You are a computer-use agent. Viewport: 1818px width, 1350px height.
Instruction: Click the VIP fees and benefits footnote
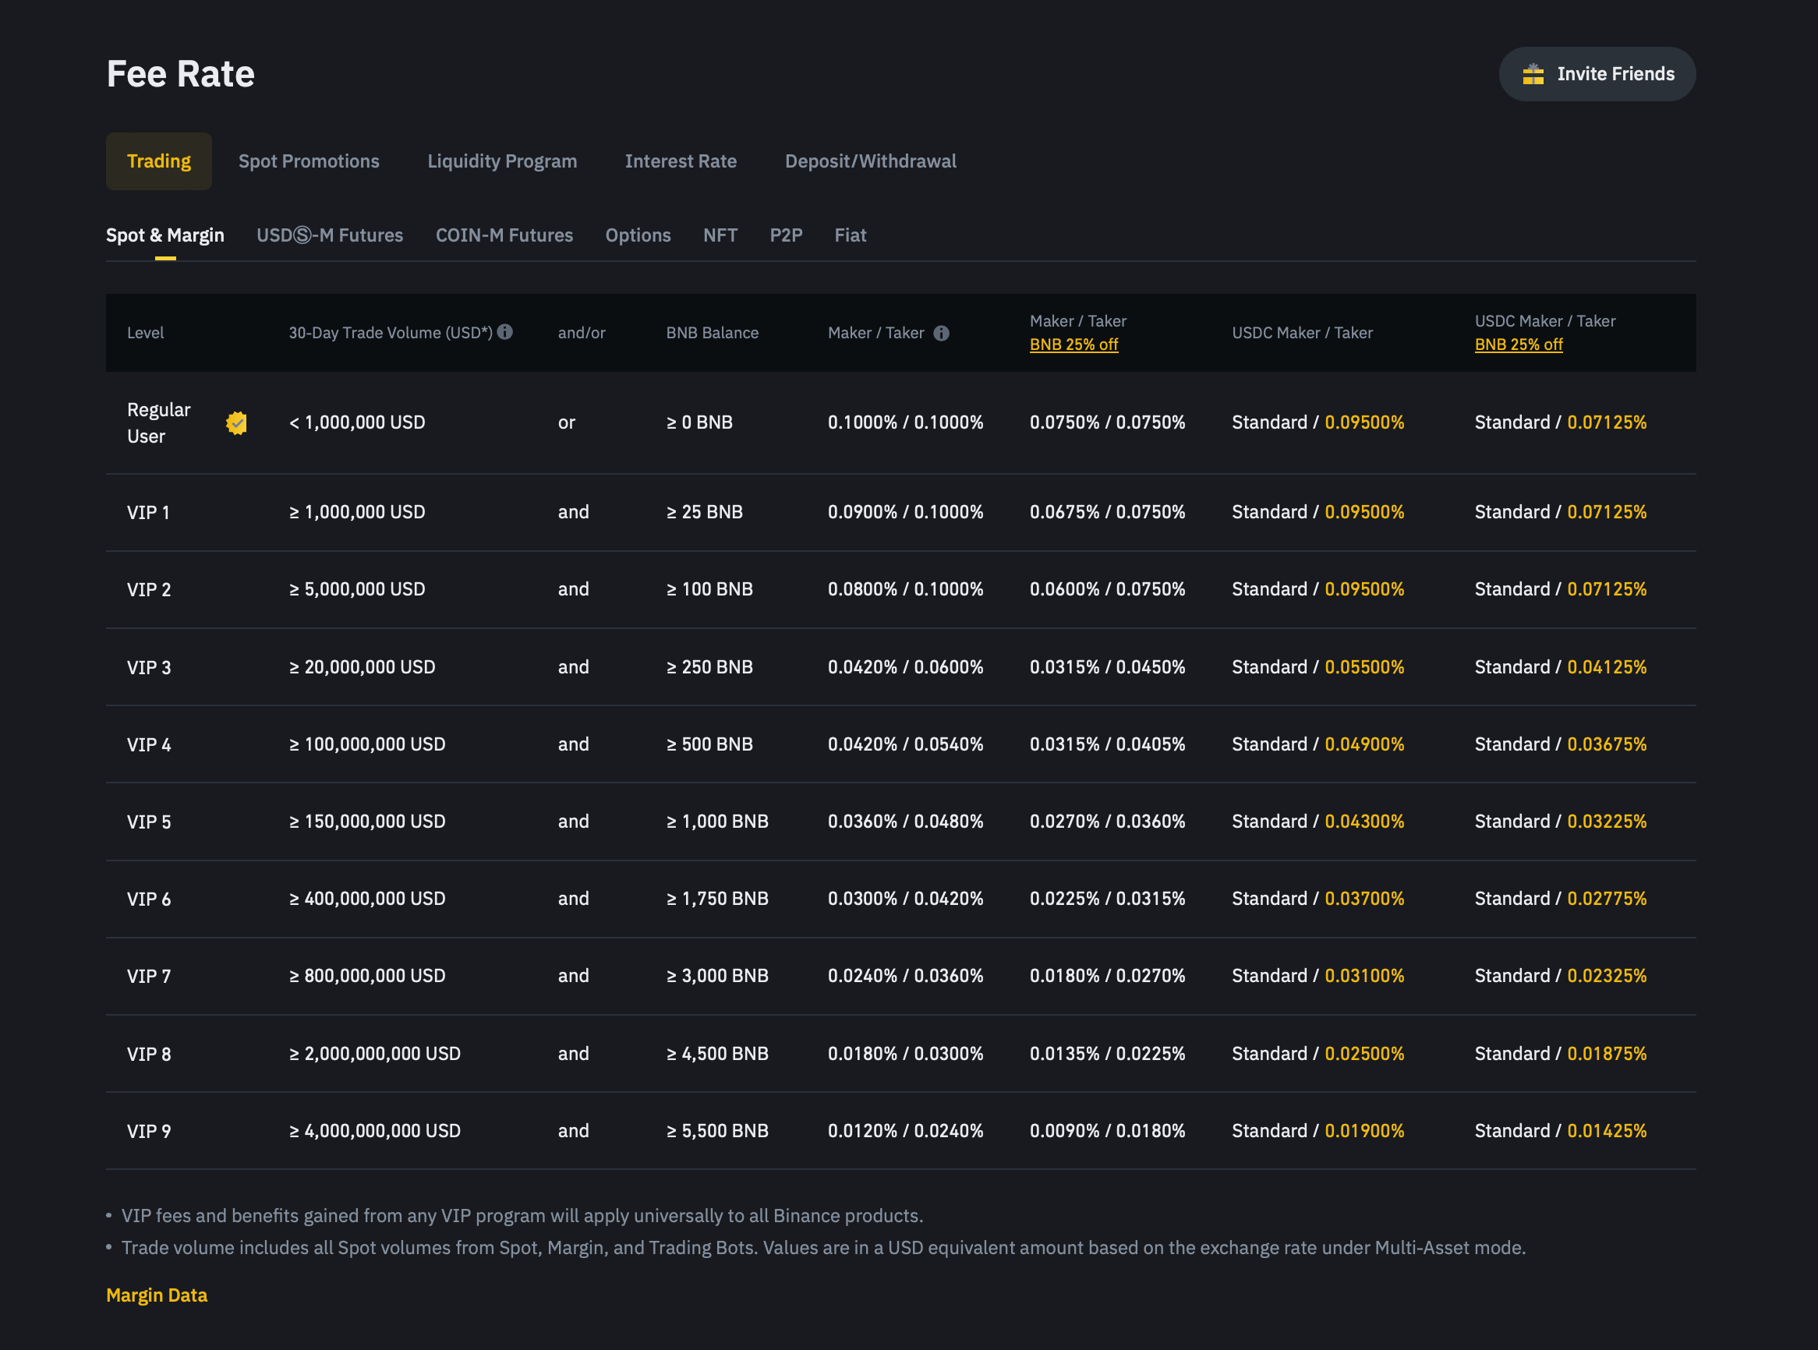click(x=522, y=1216)
